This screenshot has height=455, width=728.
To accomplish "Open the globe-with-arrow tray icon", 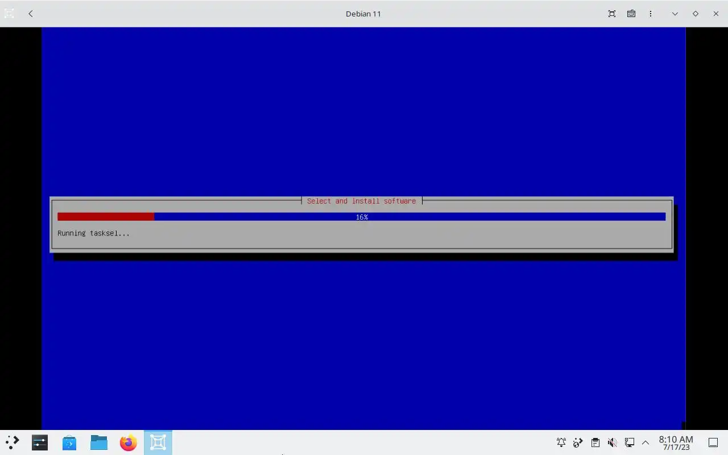I will (x=578, y=442).
